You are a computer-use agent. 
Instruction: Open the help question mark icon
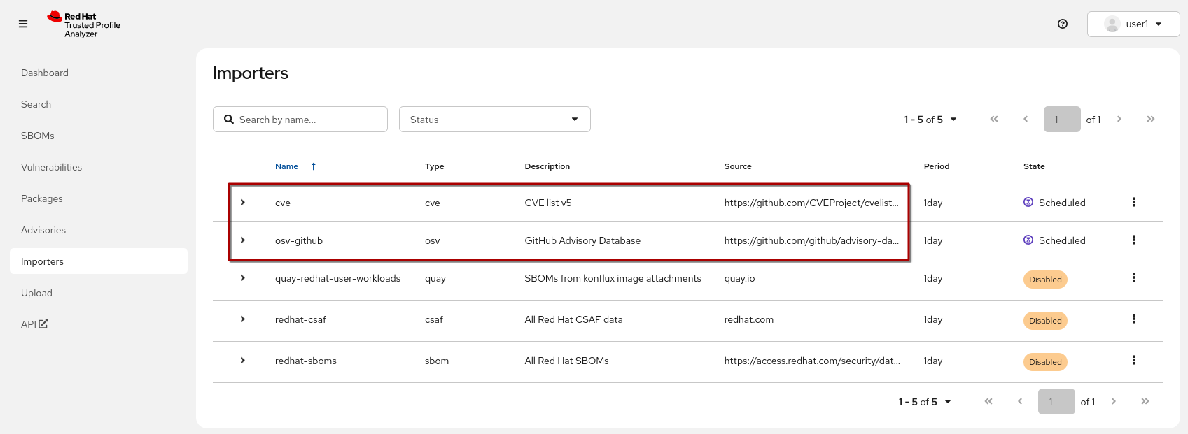click(1062, 24)
